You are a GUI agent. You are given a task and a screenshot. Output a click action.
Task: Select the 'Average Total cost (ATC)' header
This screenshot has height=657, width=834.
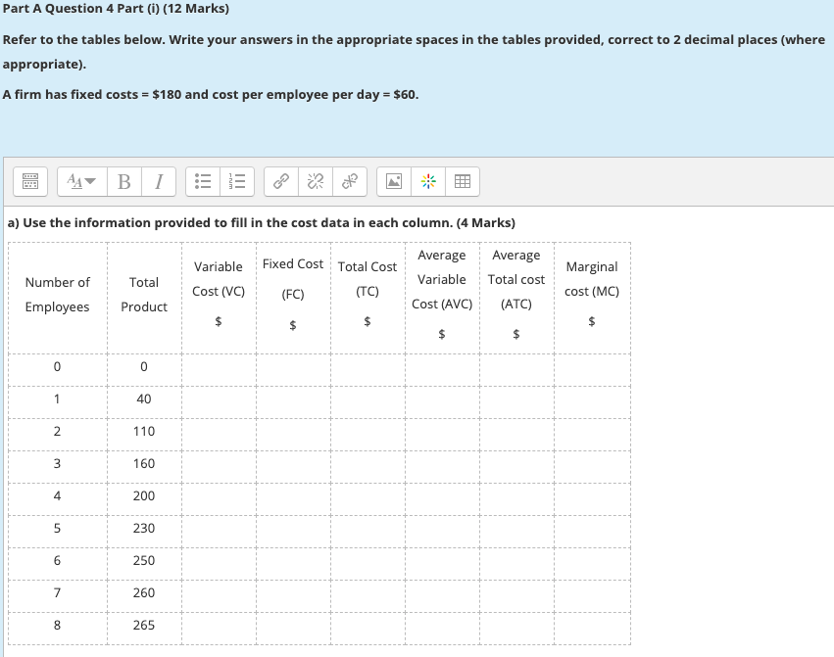[516, 280]
